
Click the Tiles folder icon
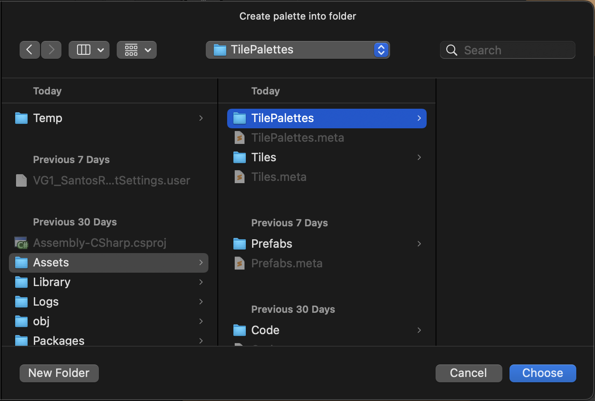coord(240,157)
